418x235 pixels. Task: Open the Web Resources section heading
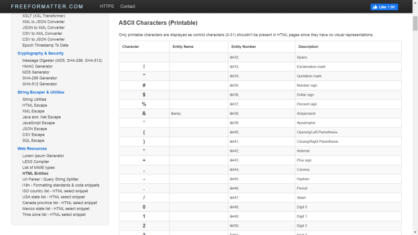(32, 148)
